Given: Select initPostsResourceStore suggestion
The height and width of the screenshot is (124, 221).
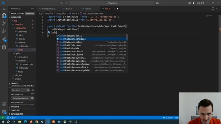Looking at the screenshot, I should 91,67.
